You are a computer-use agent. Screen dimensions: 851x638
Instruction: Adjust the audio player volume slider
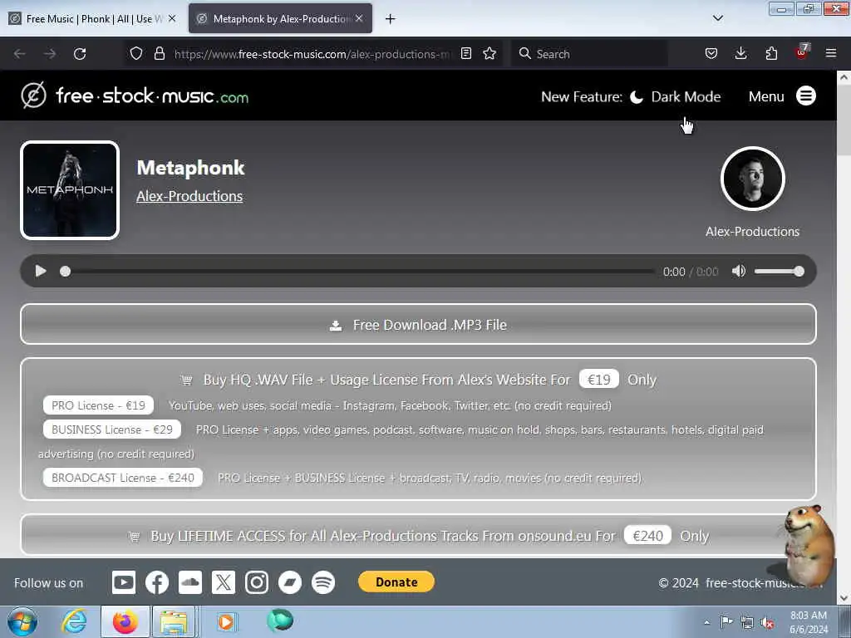(x=779, y=272)
